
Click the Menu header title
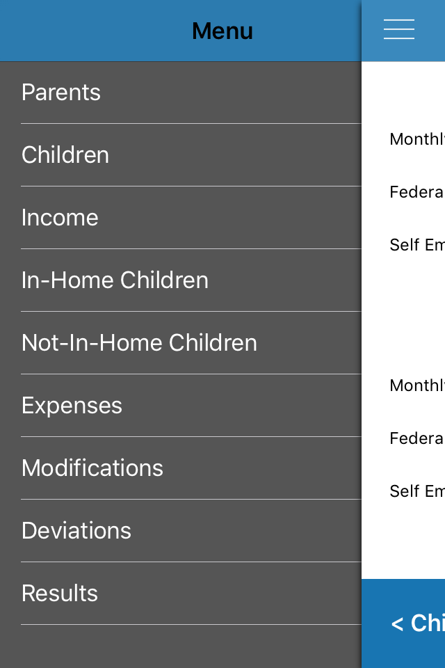222,31
